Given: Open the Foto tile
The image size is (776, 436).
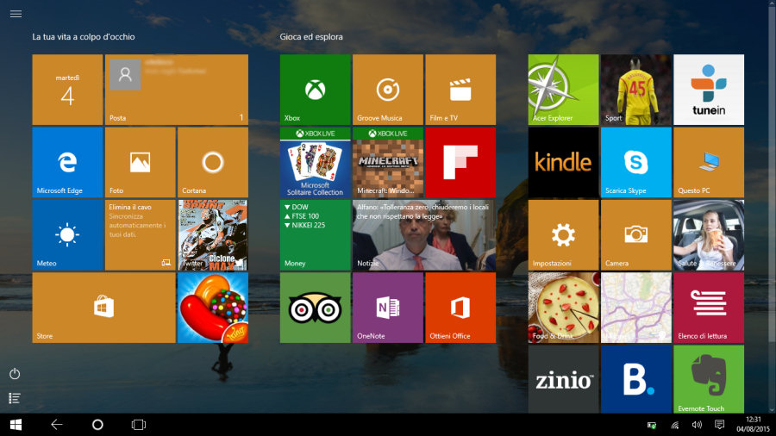Looking at the screenshot, I should click(x=140, y=162).
